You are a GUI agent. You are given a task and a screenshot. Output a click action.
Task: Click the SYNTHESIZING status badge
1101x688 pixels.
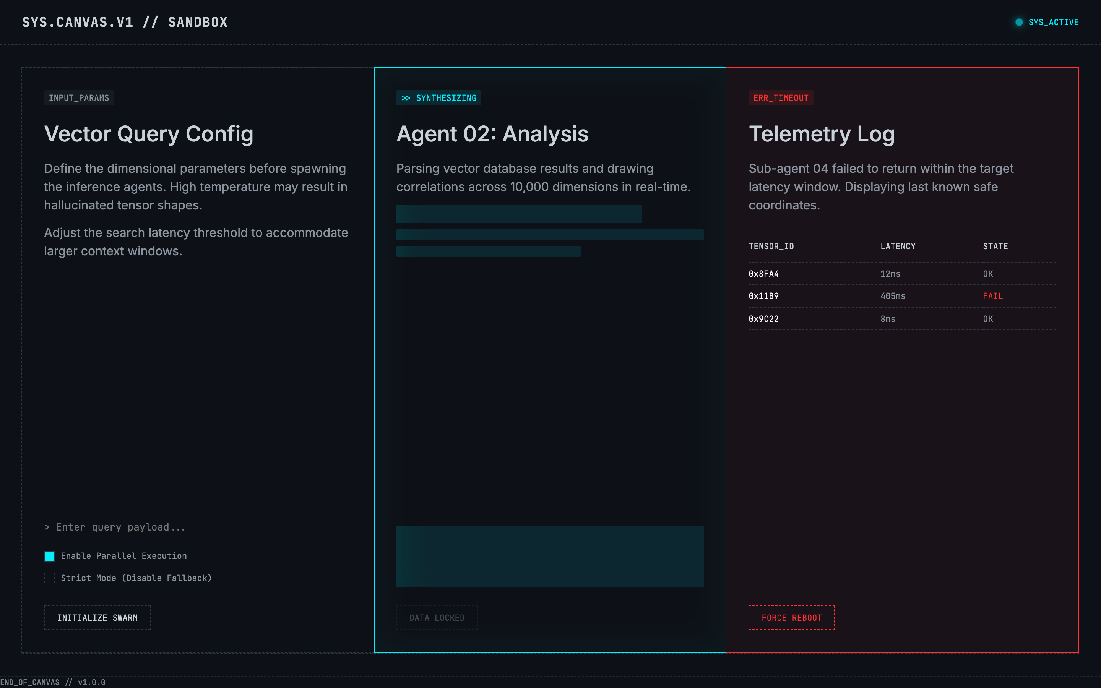(438, 98)
